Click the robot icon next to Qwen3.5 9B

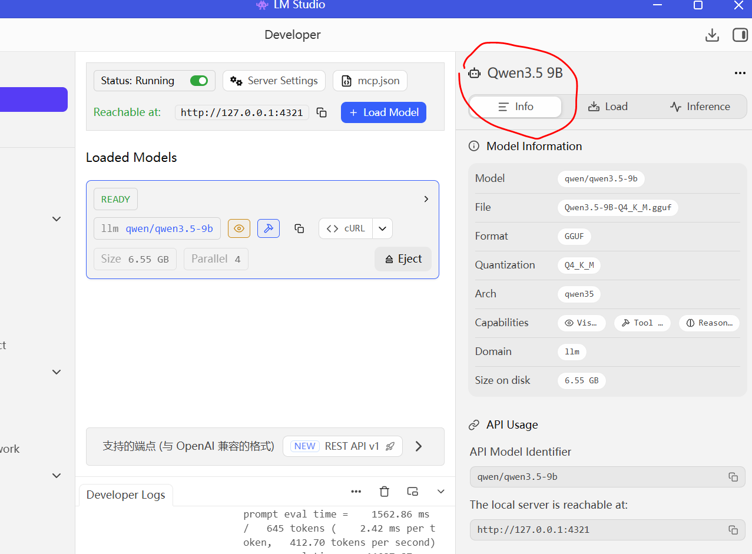[x=474, y=73]
